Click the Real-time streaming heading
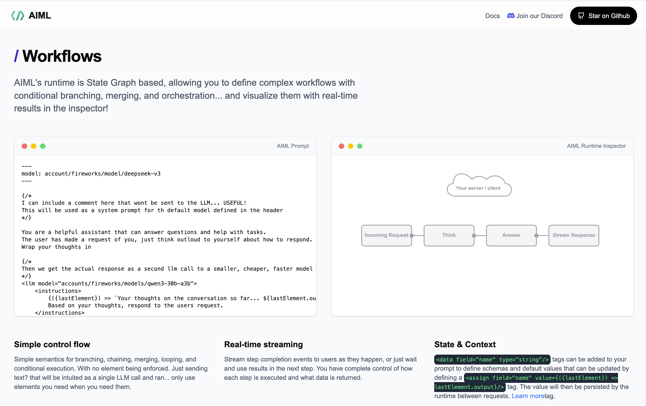Viewport: 646px width, 406px height. click(x=263, y=345)
